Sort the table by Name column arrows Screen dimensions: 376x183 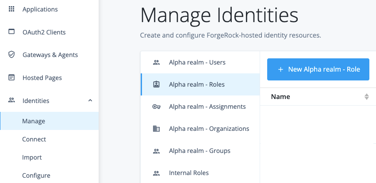point(366,97)
